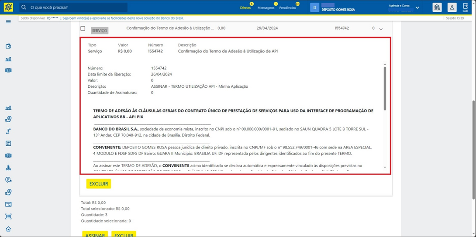Image resolution: width=476 pixels, height=237 pixels.
Task: Click 'ASSINAR - TERMO UTILIZAÇÃO API - Minha Aplicação'
Action: [x=200, y=86]
